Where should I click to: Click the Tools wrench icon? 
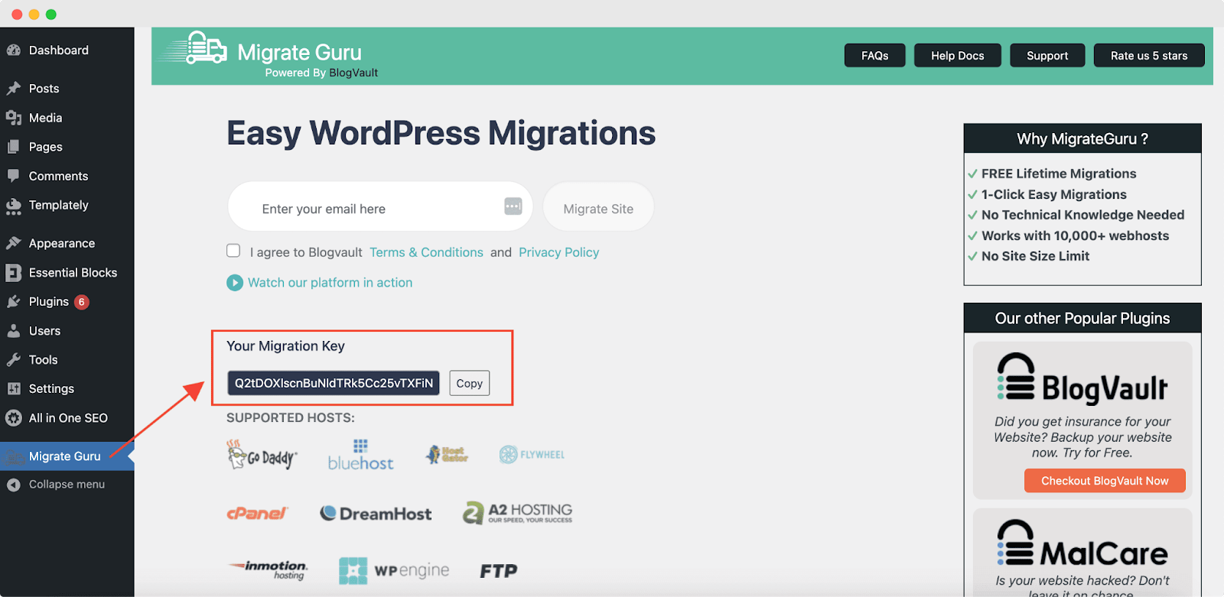point(14,360)
